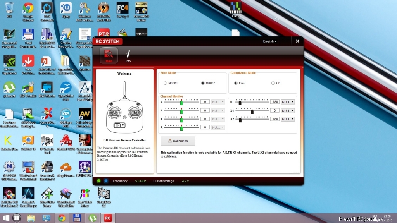Screen dimensions: 397x223
Task: Select the DivX Movies folder icon
Action: (x=47, y=90)
